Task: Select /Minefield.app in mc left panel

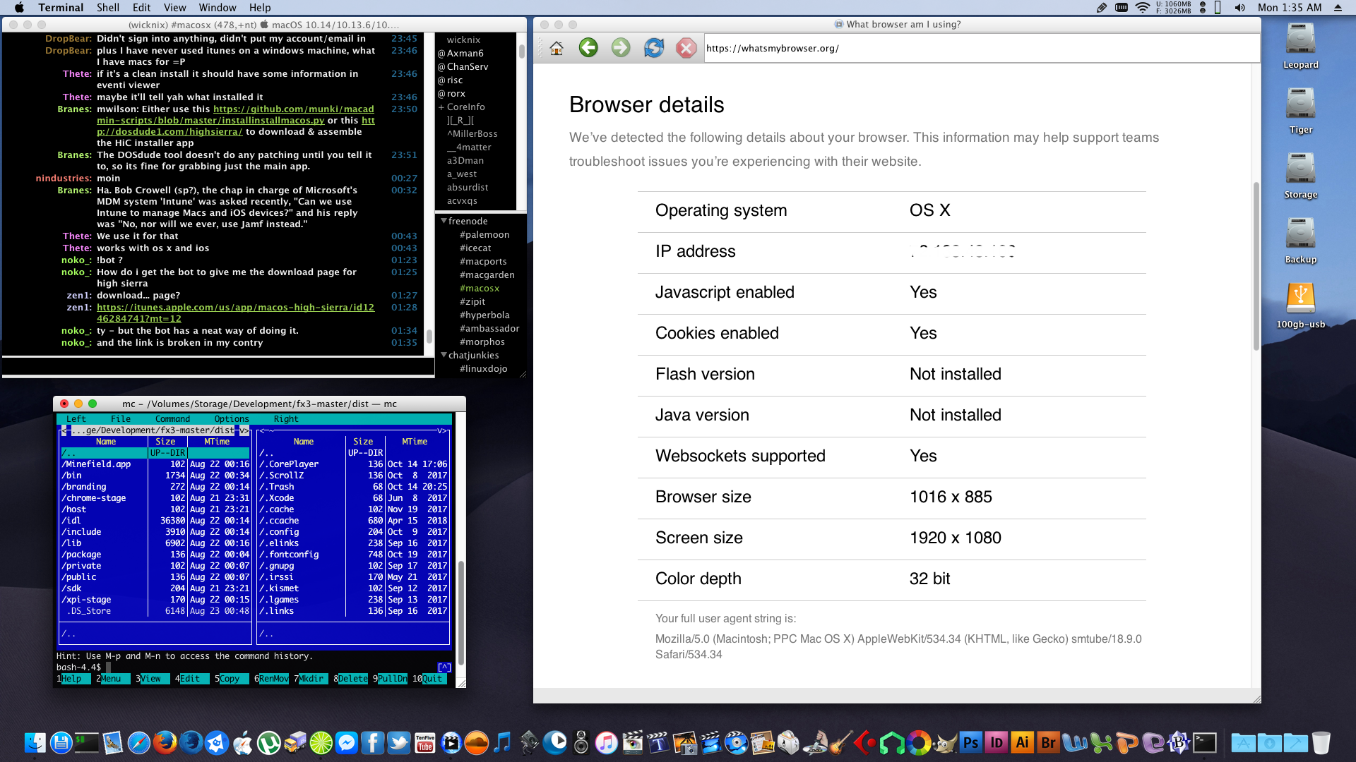Action: pyautogui.click(x=155, y=464)
